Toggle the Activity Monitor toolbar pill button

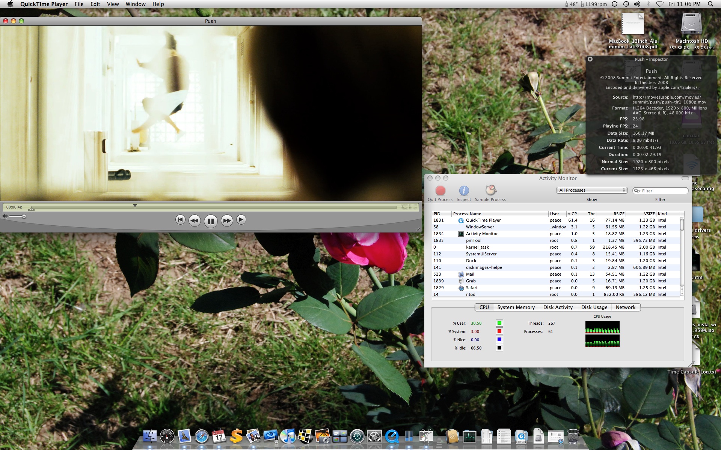tap(685, 178)
